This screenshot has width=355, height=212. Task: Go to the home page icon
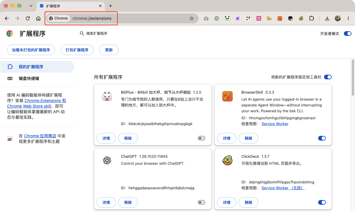click(38, 18)
